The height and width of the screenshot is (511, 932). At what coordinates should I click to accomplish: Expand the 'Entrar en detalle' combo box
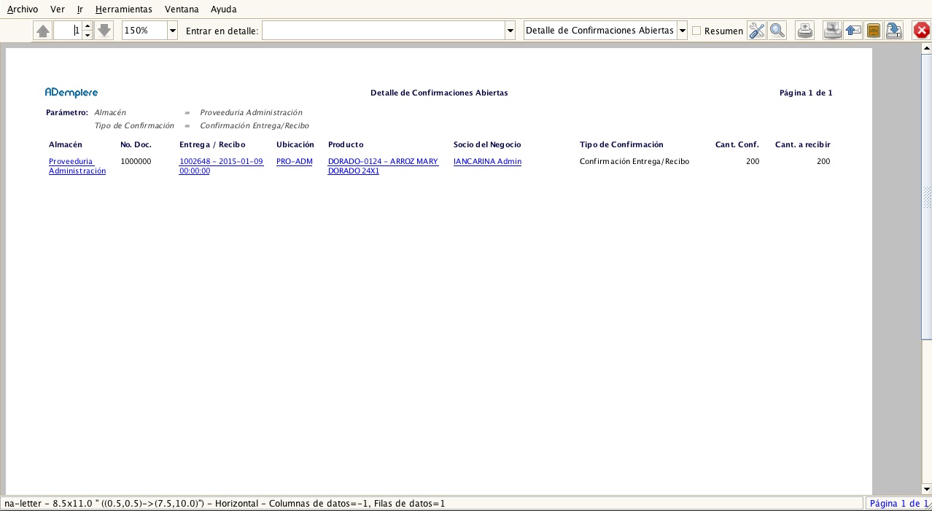[x=510, y=31]
